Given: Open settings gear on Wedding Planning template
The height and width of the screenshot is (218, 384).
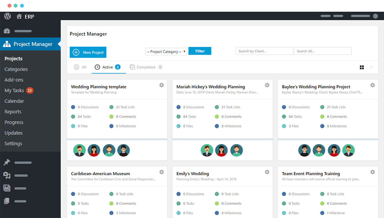Looking at the screenshot, I should (x=162, y=85).
